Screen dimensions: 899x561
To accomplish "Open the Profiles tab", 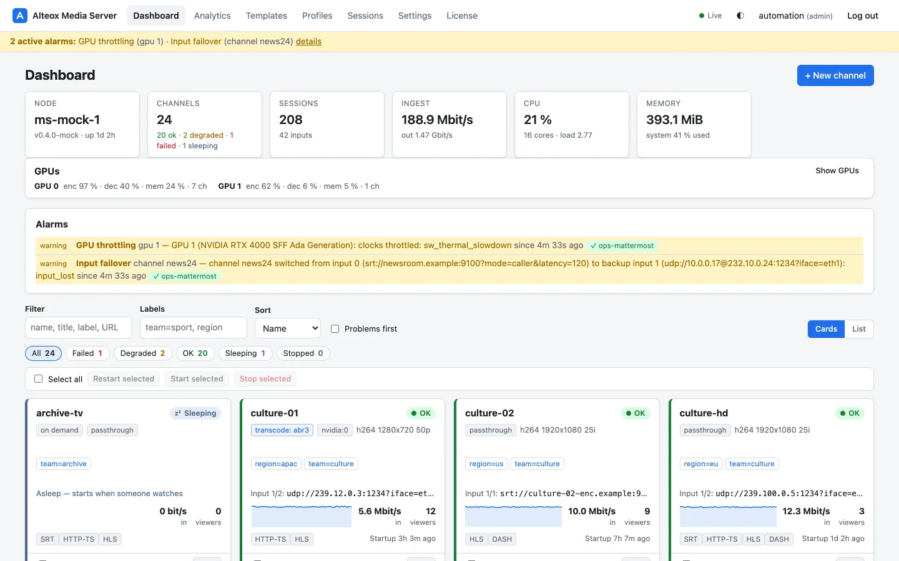I will [x=317, y=16].
